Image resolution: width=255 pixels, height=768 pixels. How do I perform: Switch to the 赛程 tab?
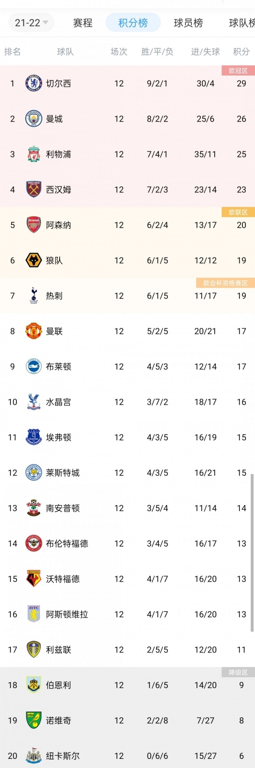click(x=83, y=23)
